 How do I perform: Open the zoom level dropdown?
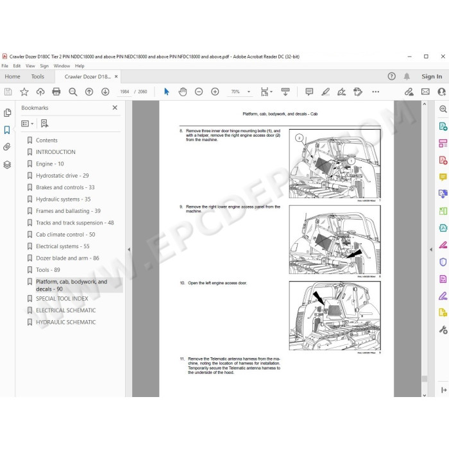point(249,92)
